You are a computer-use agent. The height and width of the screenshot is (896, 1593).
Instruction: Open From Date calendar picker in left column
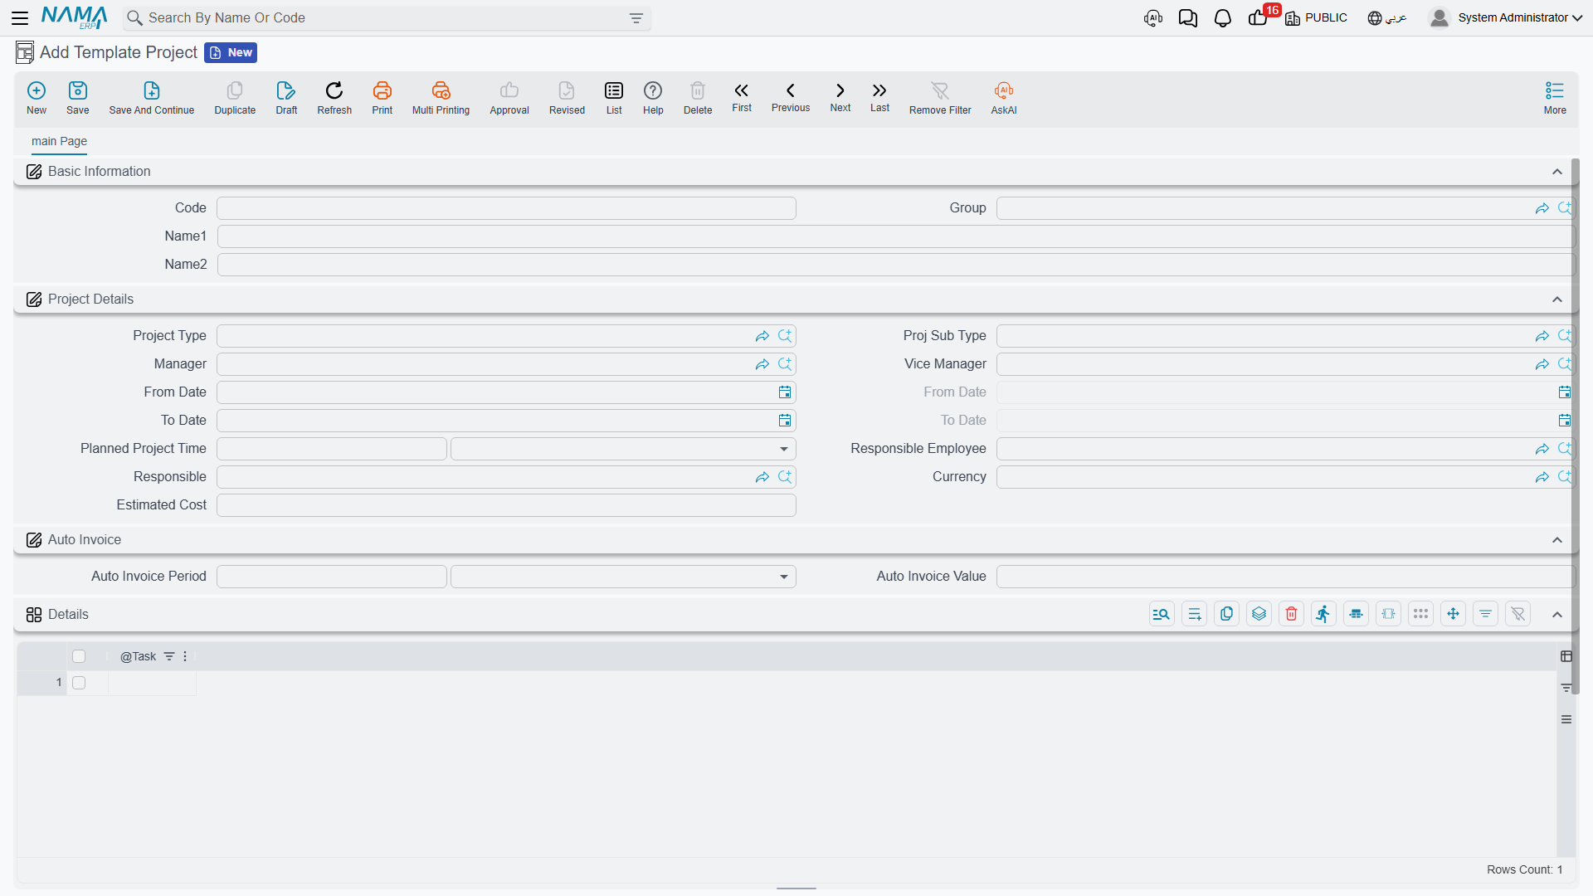click(x=785, y=392)
